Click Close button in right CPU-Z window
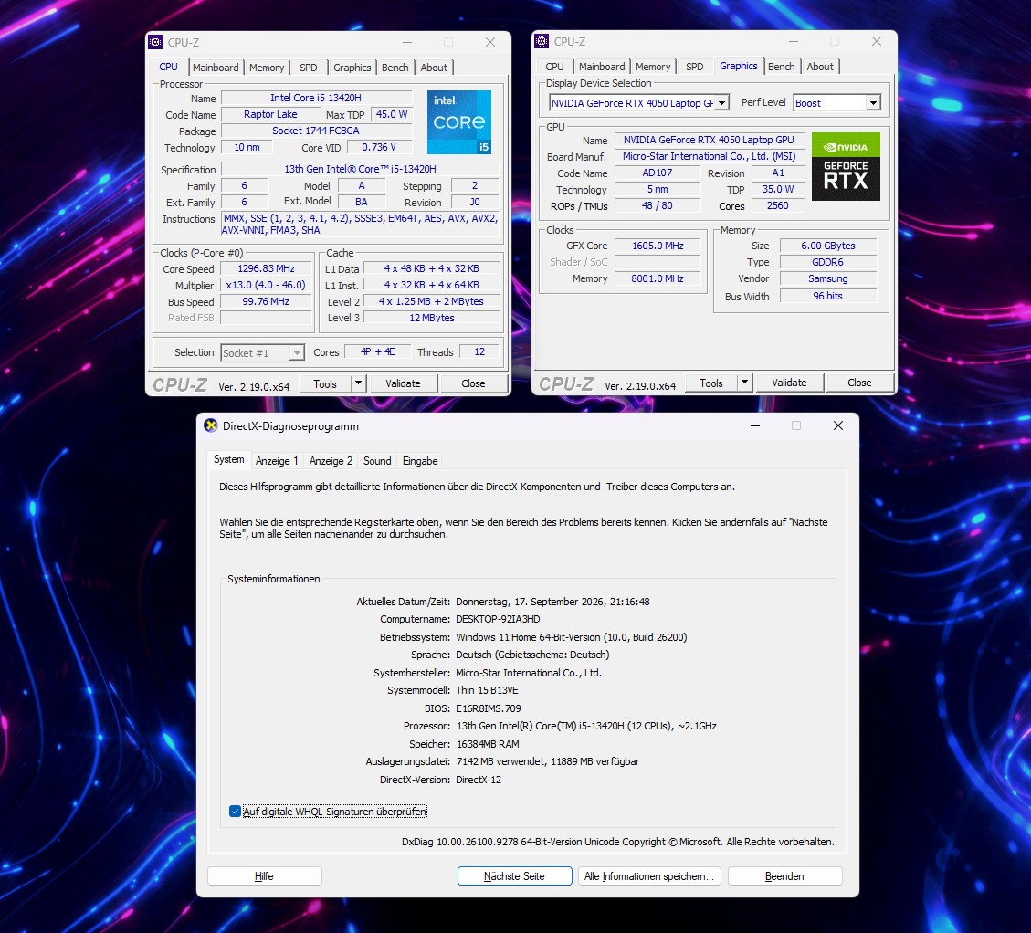 859,383
